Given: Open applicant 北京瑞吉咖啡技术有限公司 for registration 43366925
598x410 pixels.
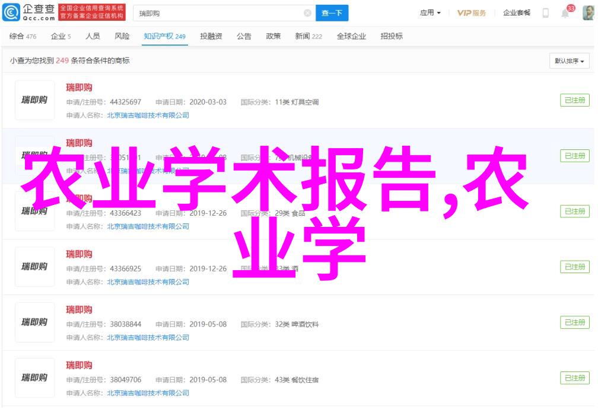Looking at the screenshot, I should tap(148, 282).
